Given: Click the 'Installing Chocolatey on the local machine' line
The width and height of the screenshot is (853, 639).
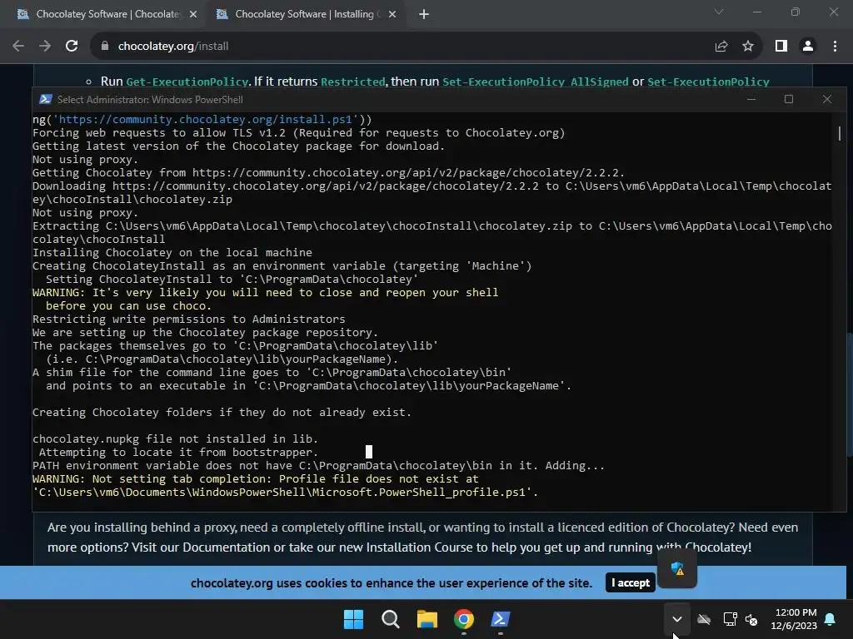Looking at the screenshot, I should tap(172, 253).
